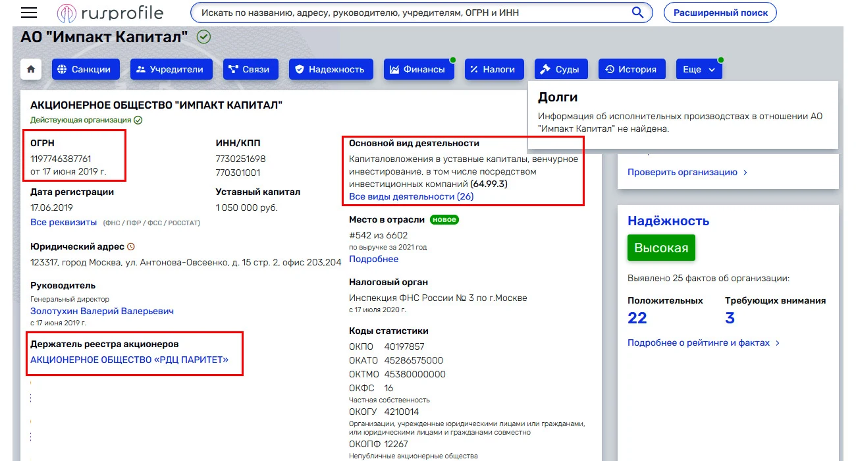Image resolution: width=856 pixels, height=461 pixels.
Task: Click the новое badge
Action: point(444,219)
